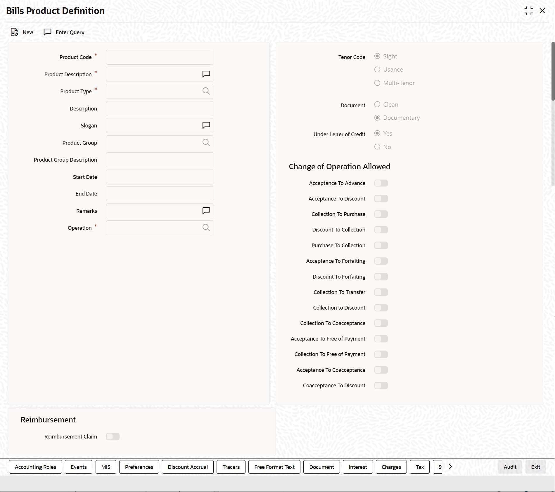Select the Multi-Tenor option
This screenshot has height=492, width=555.
coord(377,83)
